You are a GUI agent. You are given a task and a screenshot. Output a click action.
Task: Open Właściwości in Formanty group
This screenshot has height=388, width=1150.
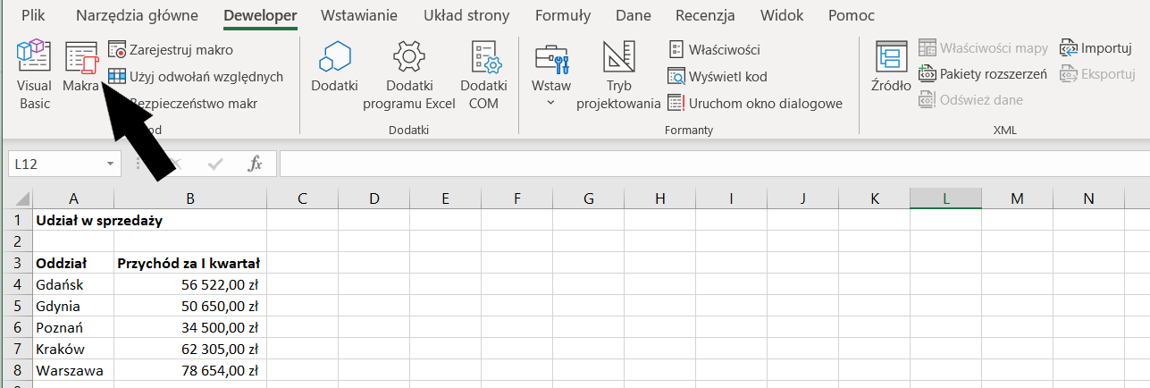pyautogui.click(x=714, y=49)
